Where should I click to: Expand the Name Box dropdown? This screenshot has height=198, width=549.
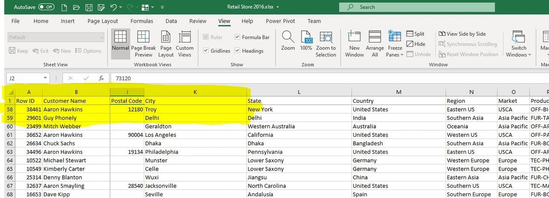(45, 78)
